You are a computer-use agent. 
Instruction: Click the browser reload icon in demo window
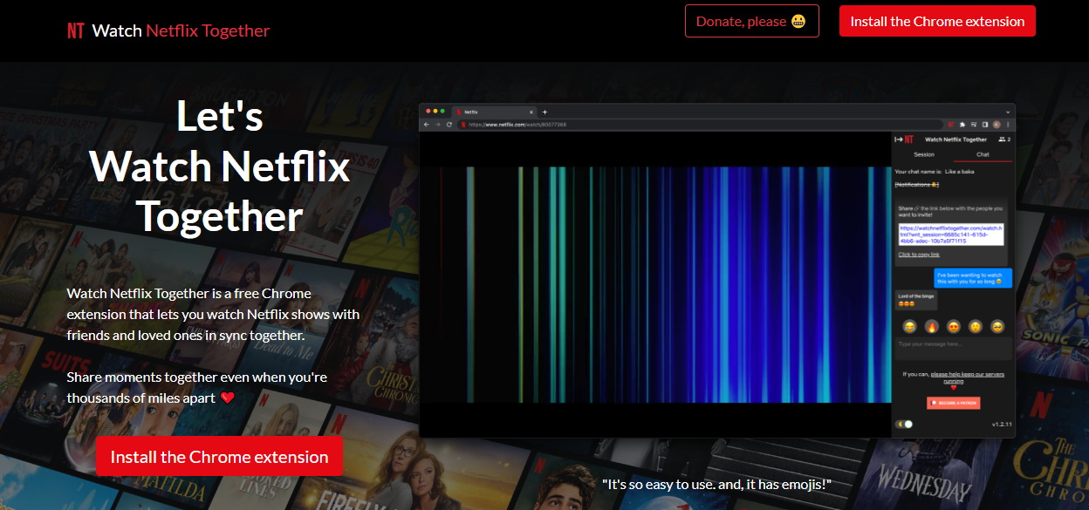pyautogui.click(x=449, y=125)
